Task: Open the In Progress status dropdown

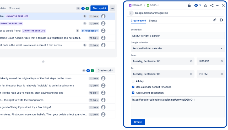Action: [90, 31]
